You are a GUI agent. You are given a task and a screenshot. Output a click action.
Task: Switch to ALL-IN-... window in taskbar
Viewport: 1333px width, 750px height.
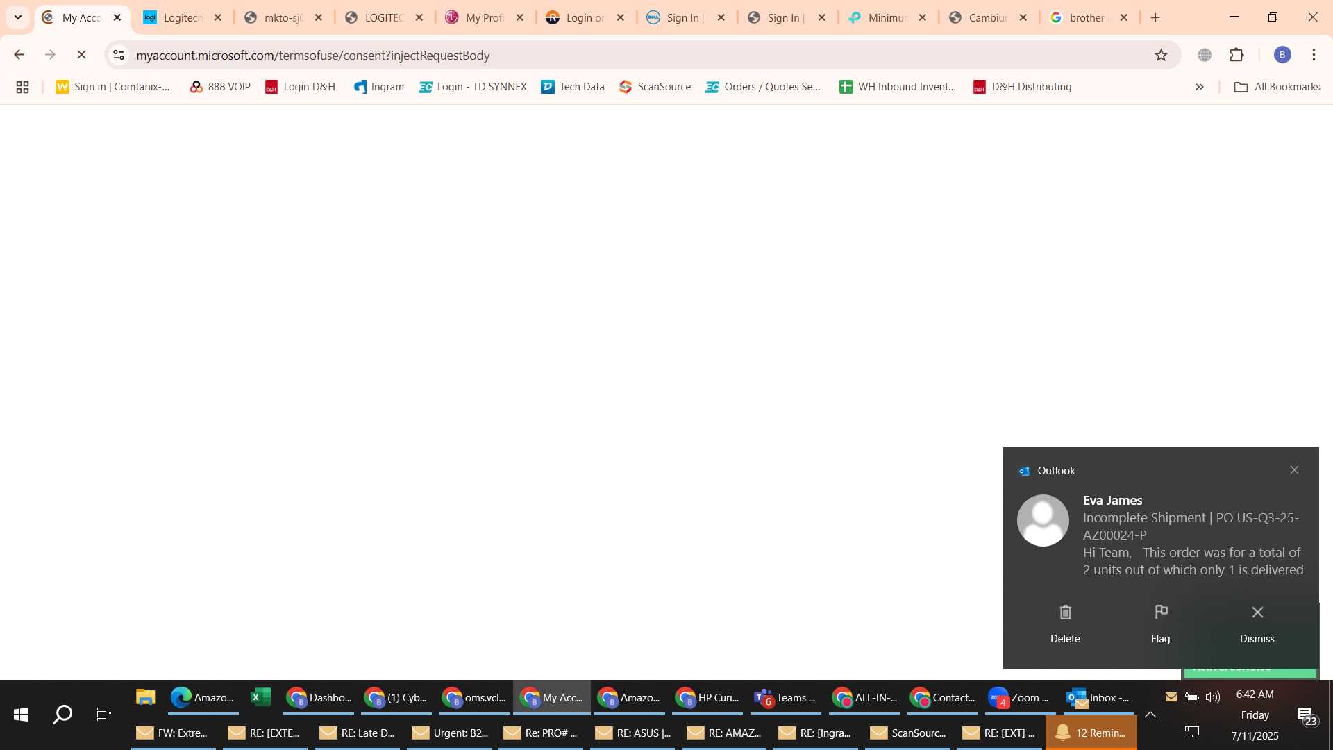pyautogui.click(x=864, y=697)
